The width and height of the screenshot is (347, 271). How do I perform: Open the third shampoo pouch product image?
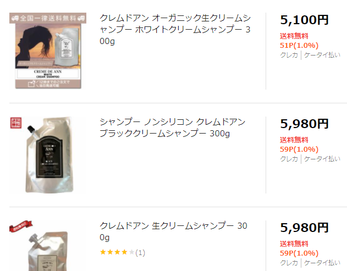pos(48,246)
